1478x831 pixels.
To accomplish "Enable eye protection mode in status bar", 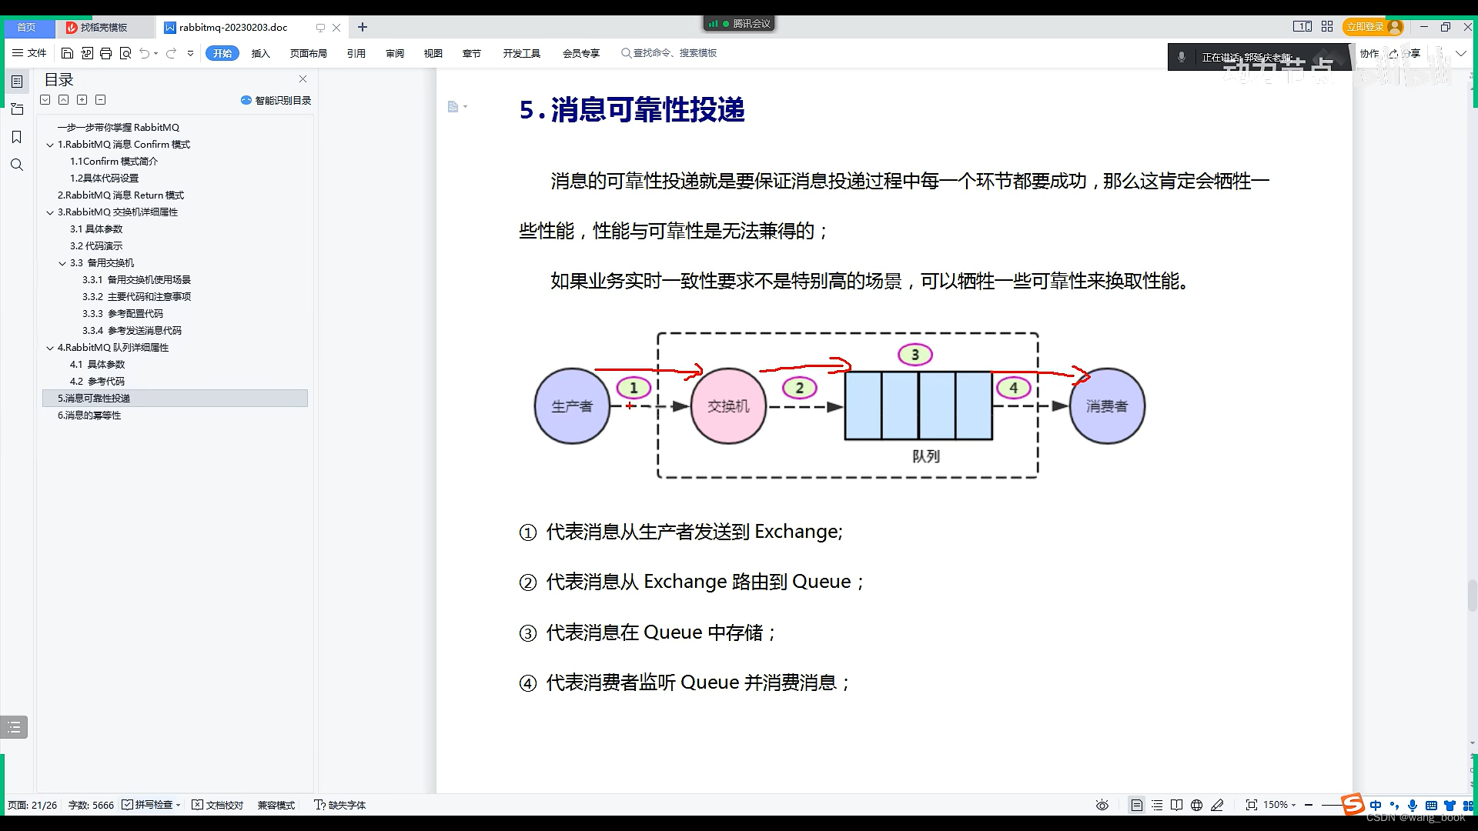I will tap(1102, 805).
